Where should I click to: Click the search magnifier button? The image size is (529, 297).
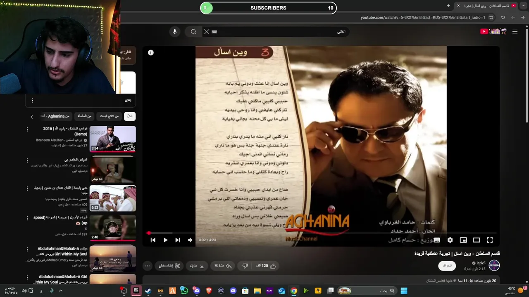(x=193, y=32)
